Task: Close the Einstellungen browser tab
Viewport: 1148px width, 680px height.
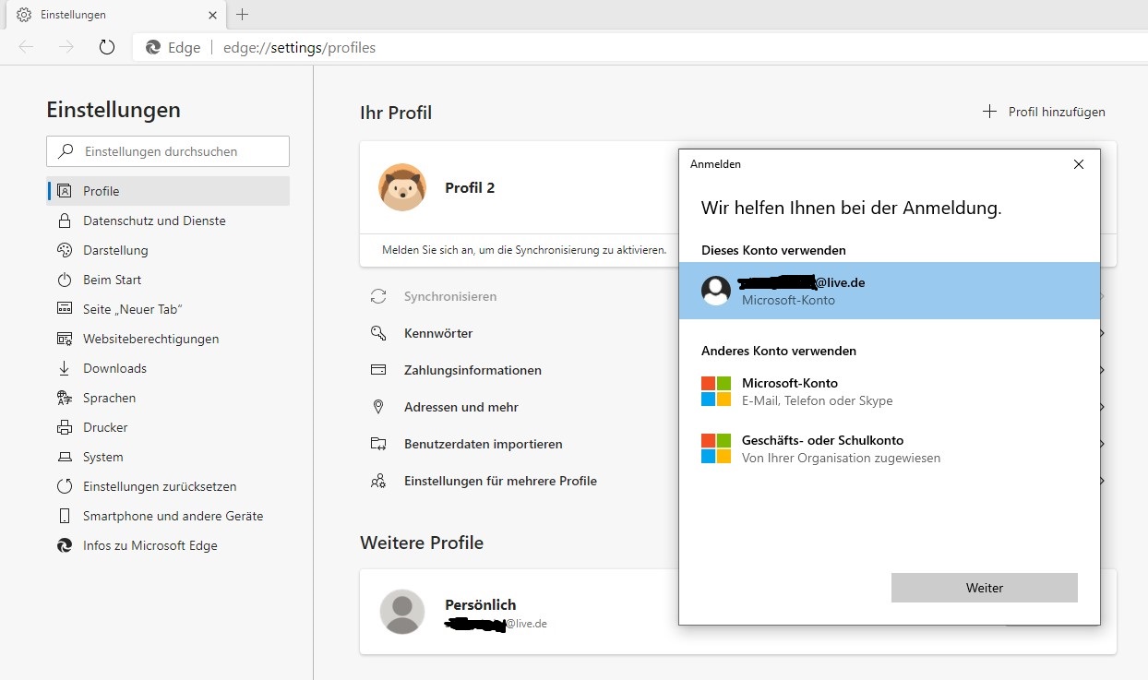Action: (x=213, y=15)
